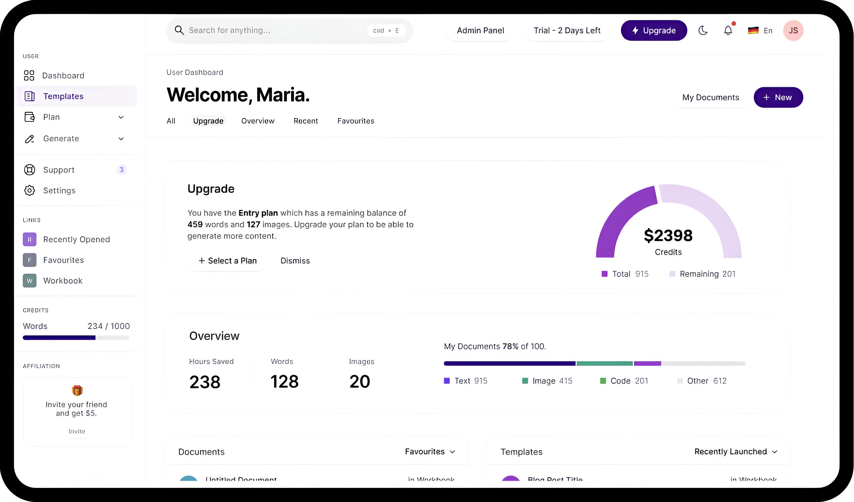Click the Generate menu icon
Image resolution: width=854 pixels, height=502 pixels.
30,139
